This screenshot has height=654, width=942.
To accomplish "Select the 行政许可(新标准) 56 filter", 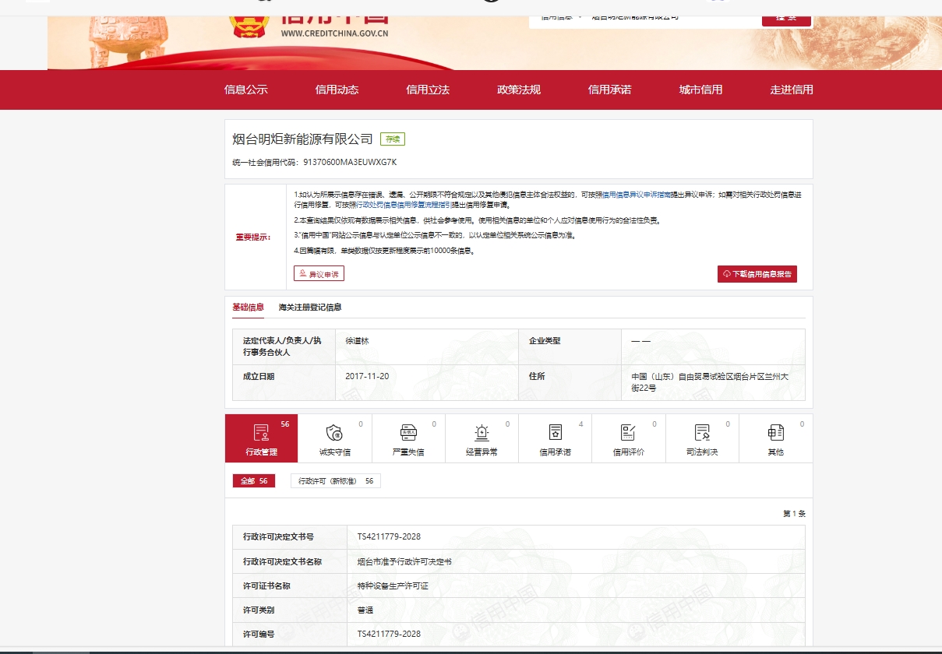I will click(336, 481).
